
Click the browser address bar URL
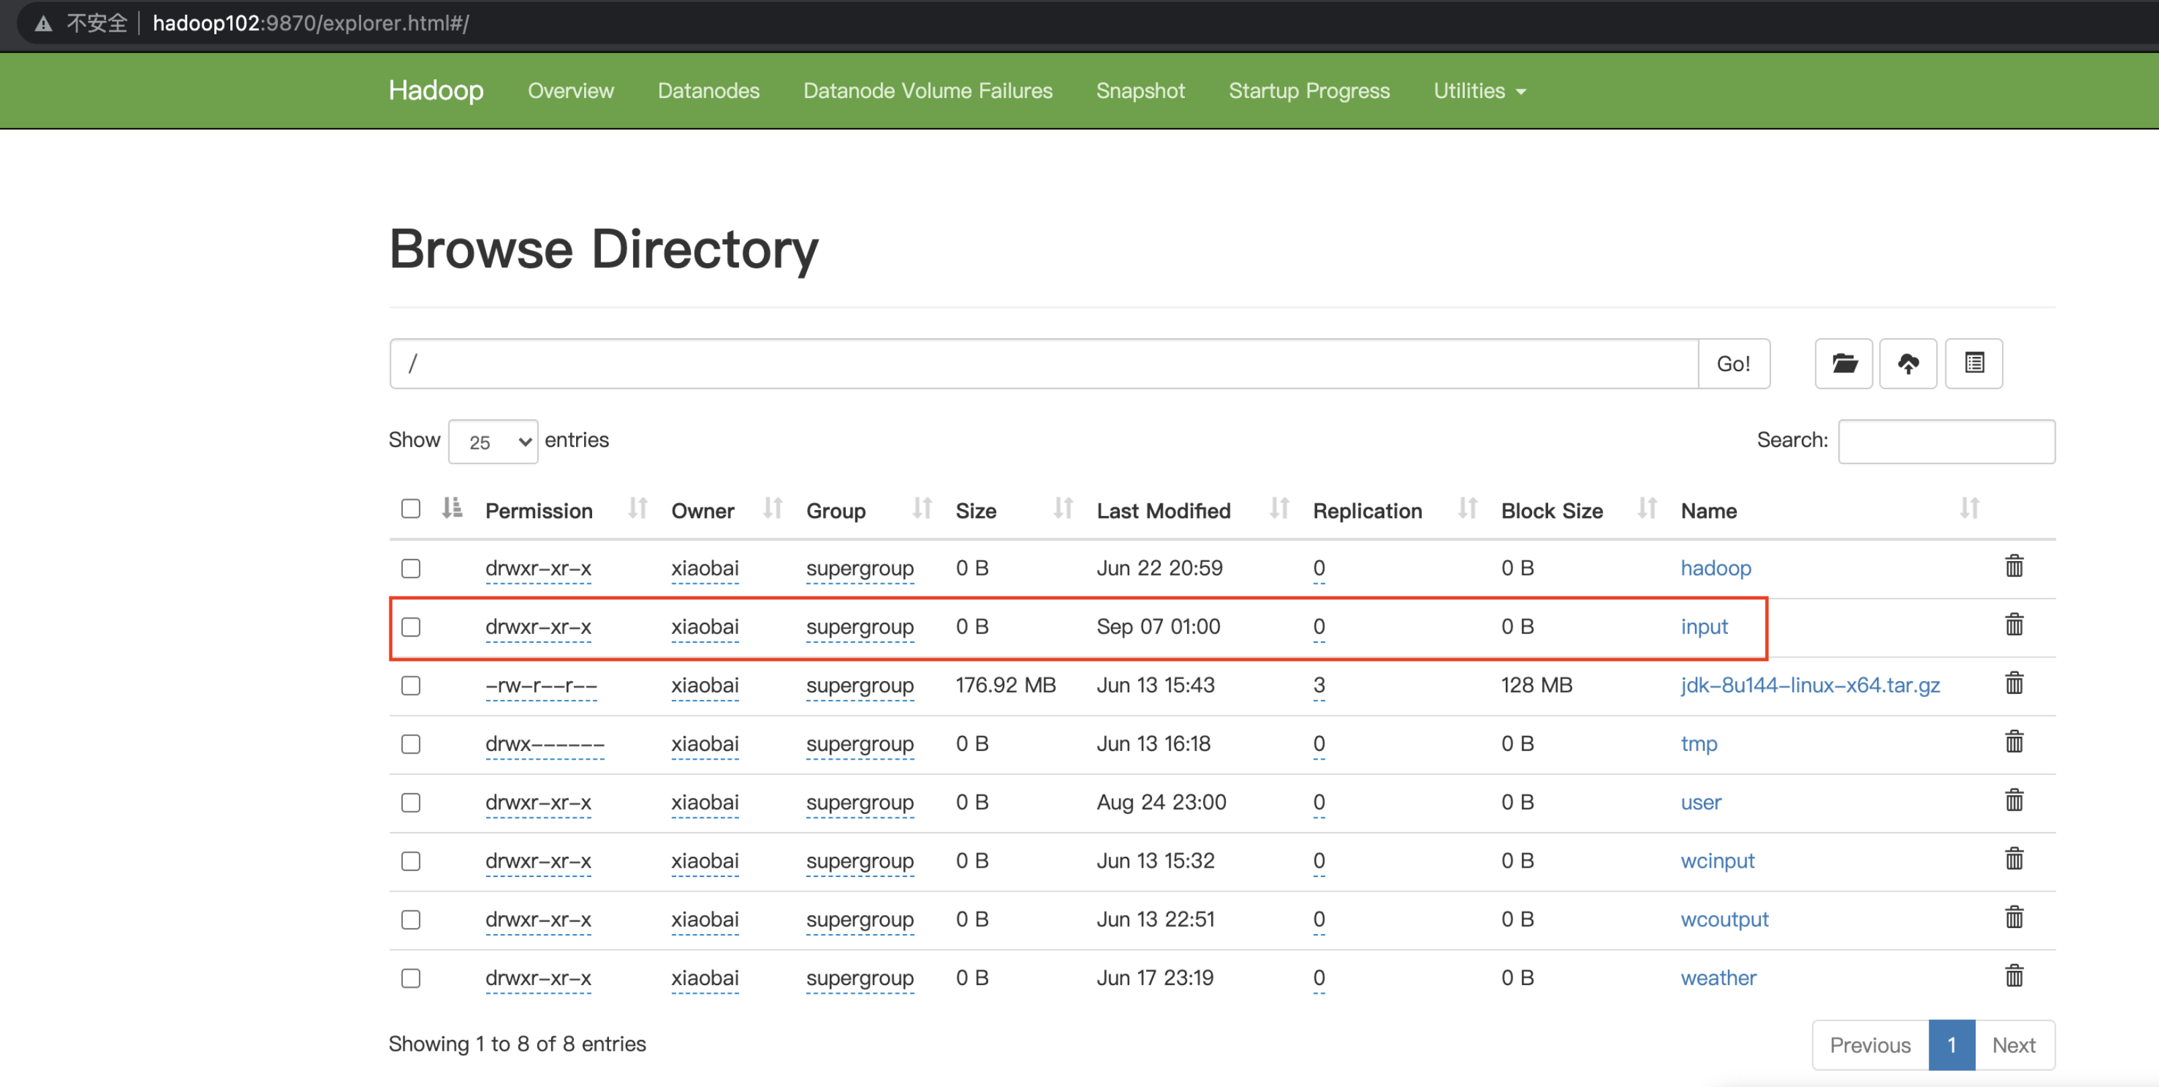pyautogui.click(x=310, y=23)
